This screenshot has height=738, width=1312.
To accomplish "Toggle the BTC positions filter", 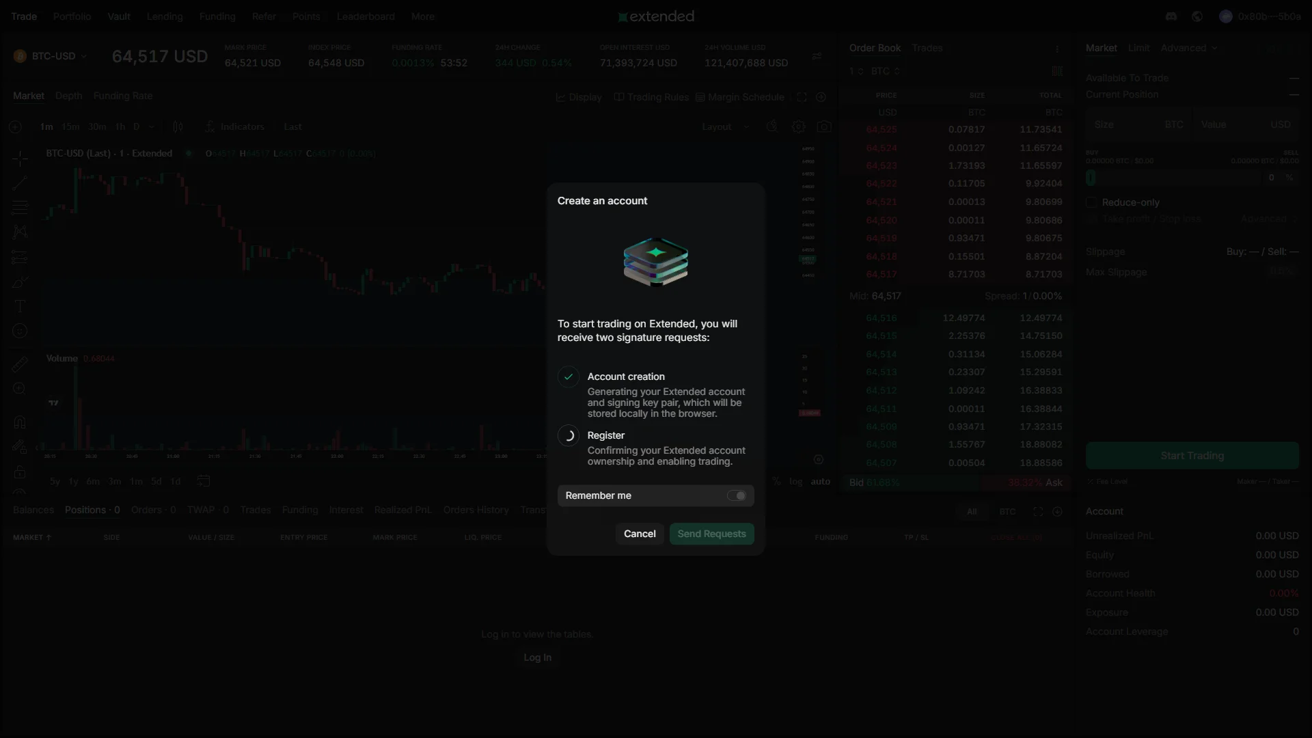I will [x=1007, y=512].
